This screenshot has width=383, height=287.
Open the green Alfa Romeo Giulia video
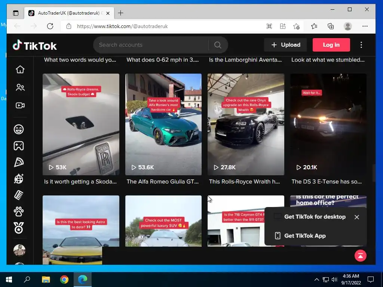tap(163, 124)
